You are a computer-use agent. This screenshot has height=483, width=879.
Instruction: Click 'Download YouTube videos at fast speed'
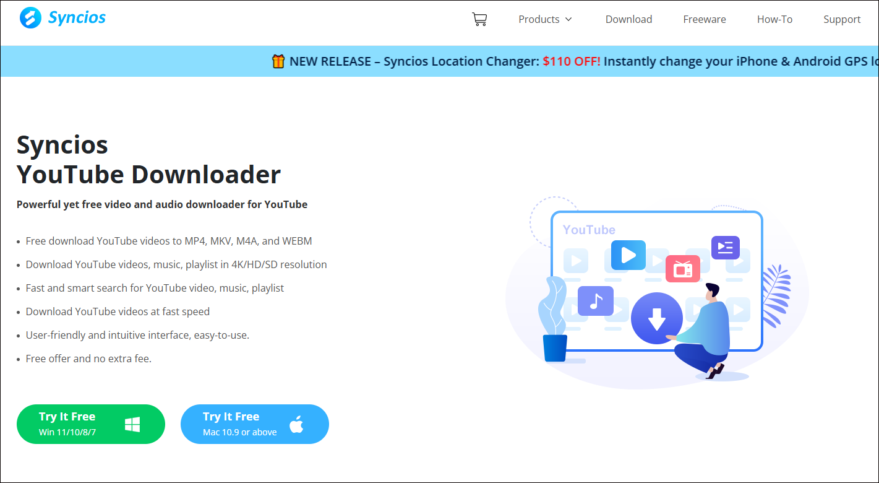(x=118, y=311)
